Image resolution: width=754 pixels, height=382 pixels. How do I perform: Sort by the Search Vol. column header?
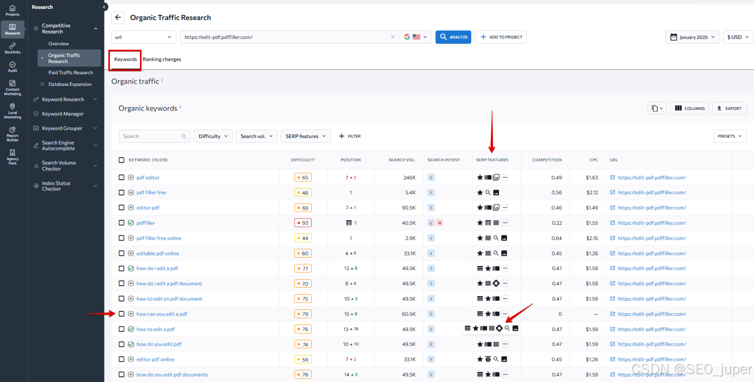[402, 160]
